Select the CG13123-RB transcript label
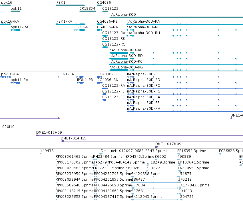The image size is (243, 201). click(113, 39)
